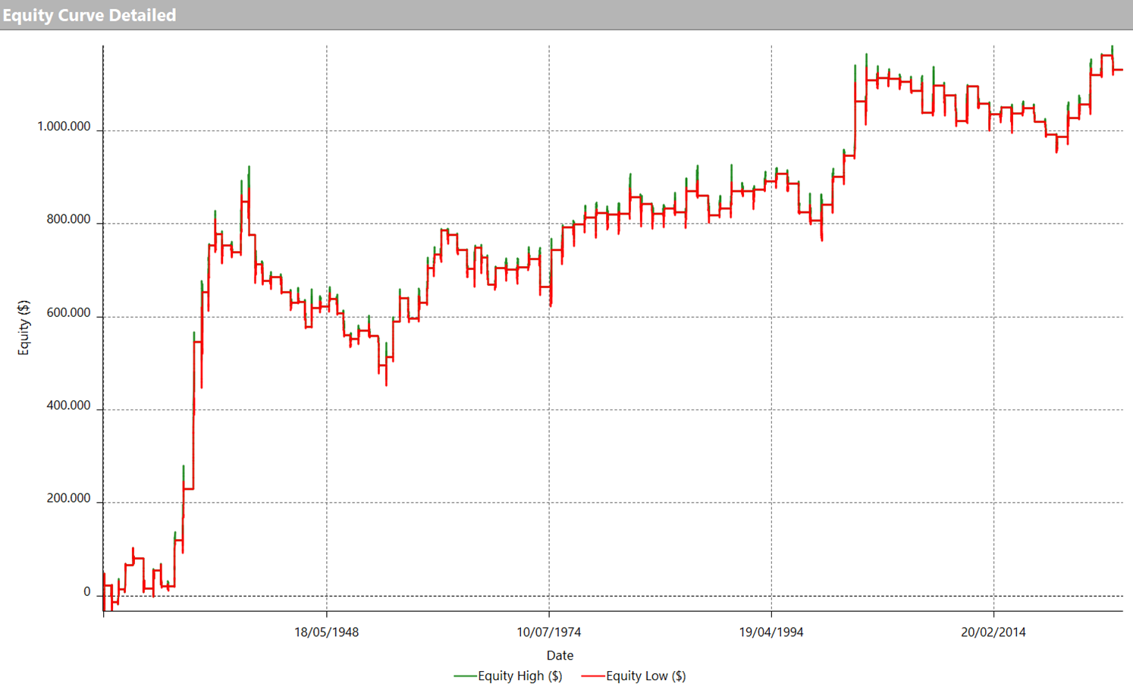The height and width of the screenshot is (690, 1133).
Task: Click the 0 y-axis tick label
Action: (86, 592)
